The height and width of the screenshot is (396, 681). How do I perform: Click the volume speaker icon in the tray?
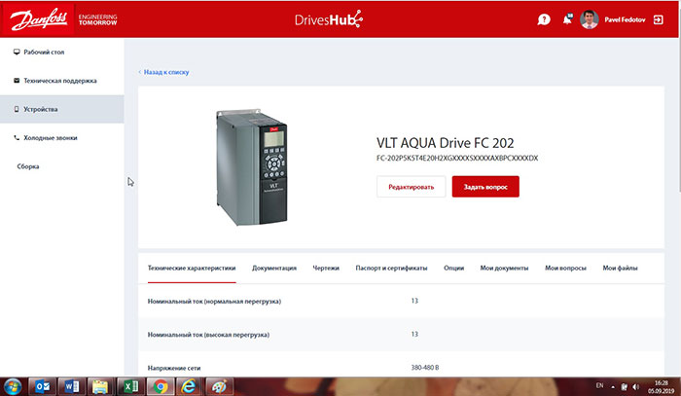click(636, 386)
